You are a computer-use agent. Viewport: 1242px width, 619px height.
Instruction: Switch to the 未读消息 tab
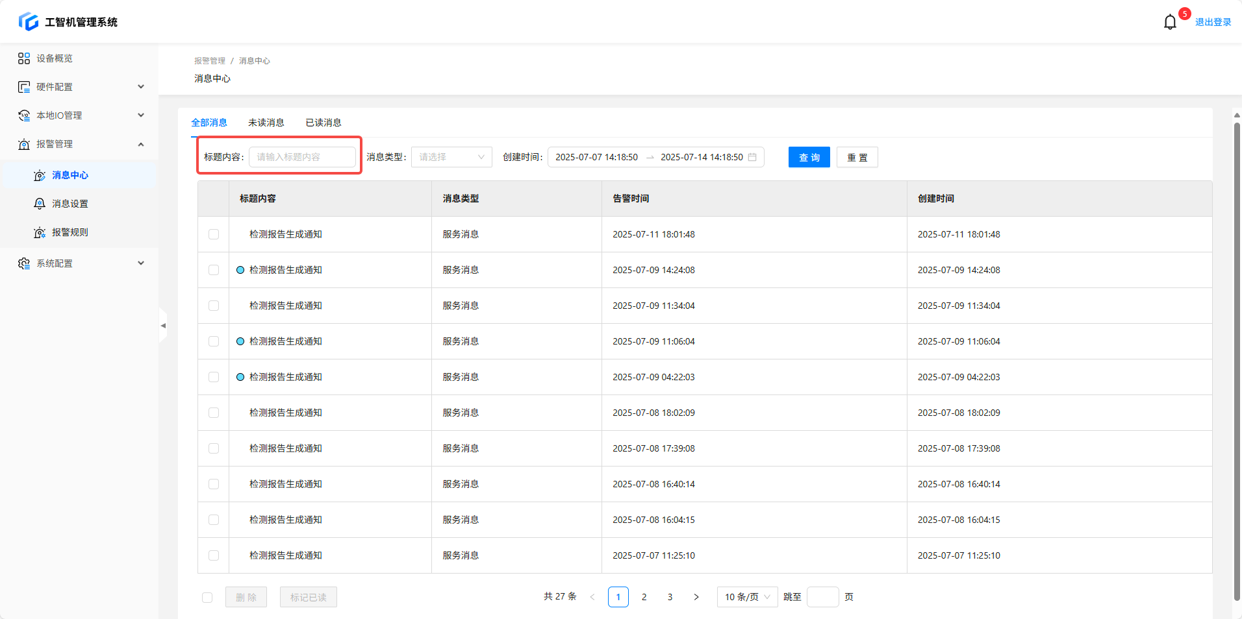tap(266, 123)
